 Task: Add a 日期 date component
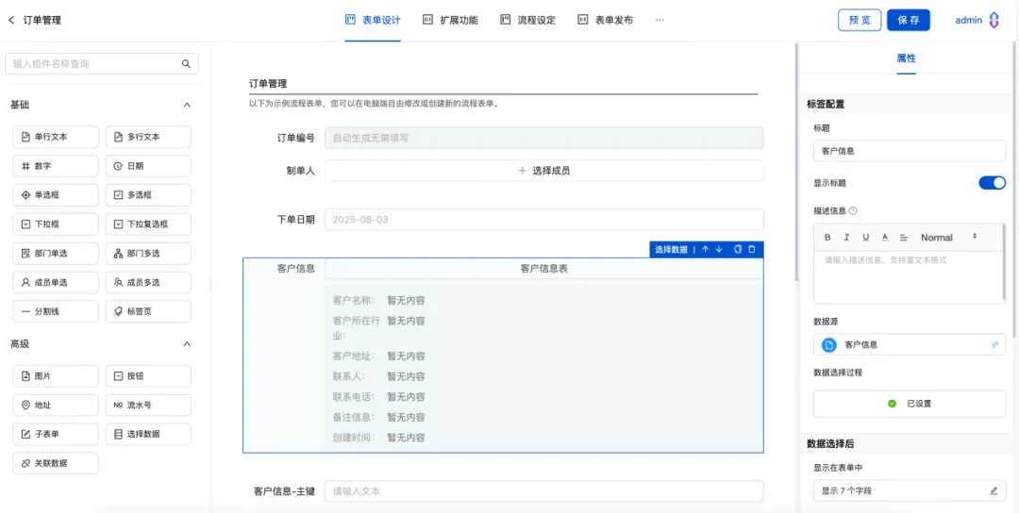(x=148, y=166)
